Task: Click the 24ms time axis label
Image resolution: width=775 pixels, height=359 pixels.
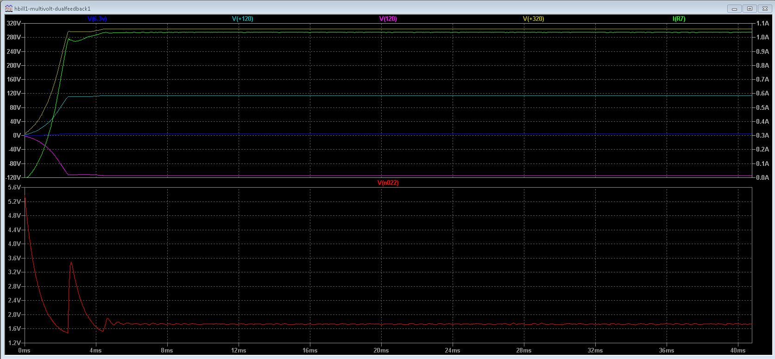Action: point(453,351)
